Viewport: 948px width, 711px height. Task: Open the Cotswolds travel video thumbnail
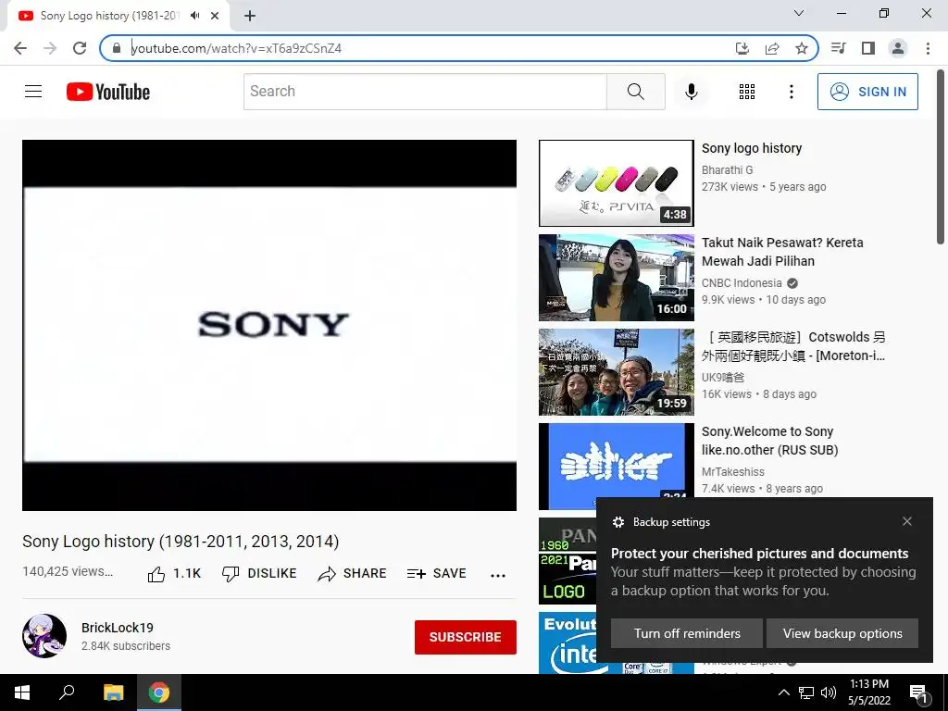[x=616, y=372]
